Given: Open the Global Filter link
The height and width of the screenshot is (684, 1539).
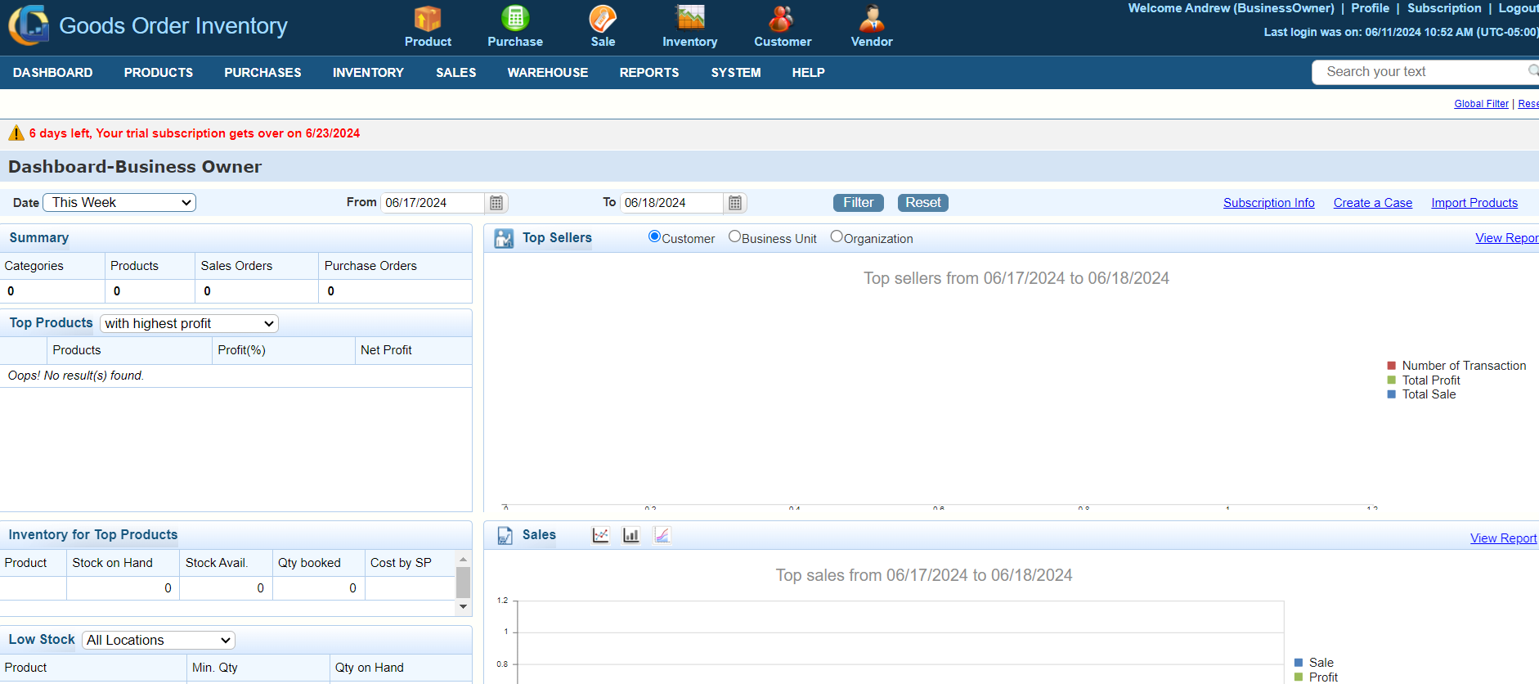Looking at the screenshot, I should point(1481,104).
